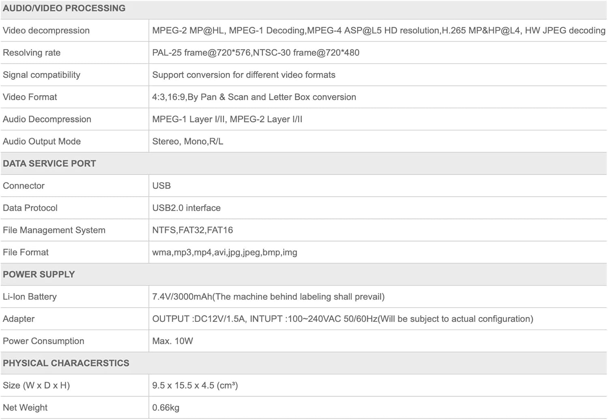This screenshot has width=608, height=420.
Task: Select the 0.66kg net weight value
Action: coord(166,407)
